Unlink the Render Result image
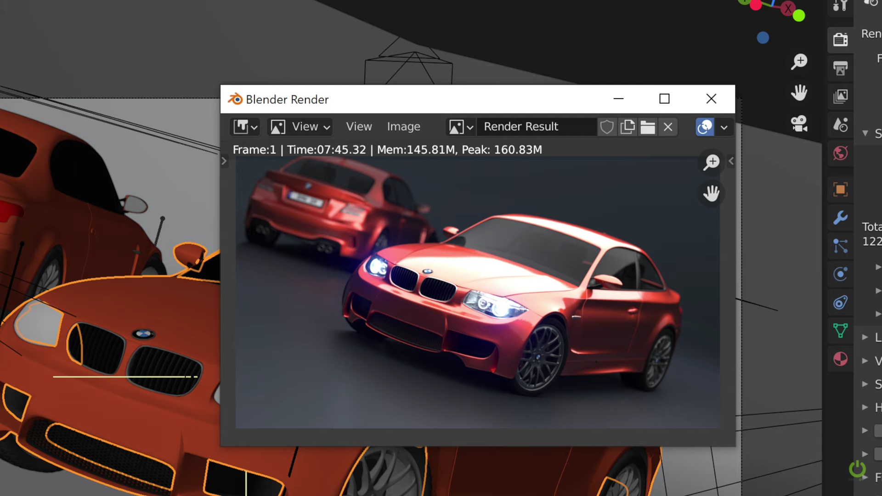The height and width of the screenshot is (496, 882). pos(668,127)
